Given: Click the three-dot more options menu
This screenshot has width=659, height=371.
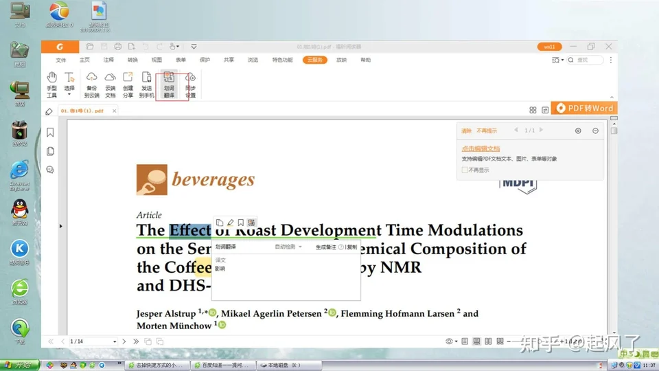Looking at the screenshot, I should pyautogui.click(x=611, y=60).
